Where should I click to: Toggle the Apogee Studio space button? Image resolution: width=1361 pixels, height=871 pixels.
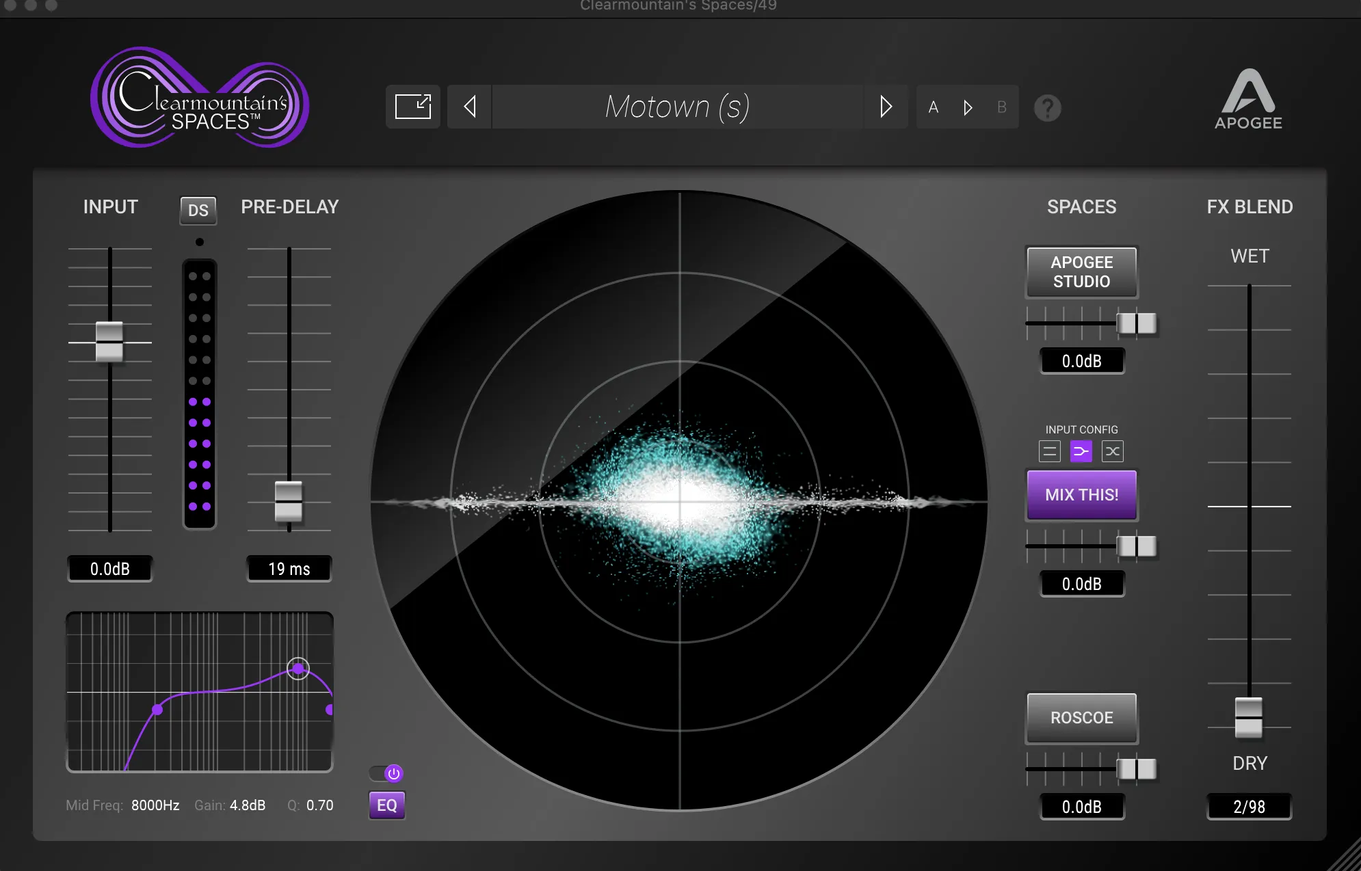coord(1081,272)
